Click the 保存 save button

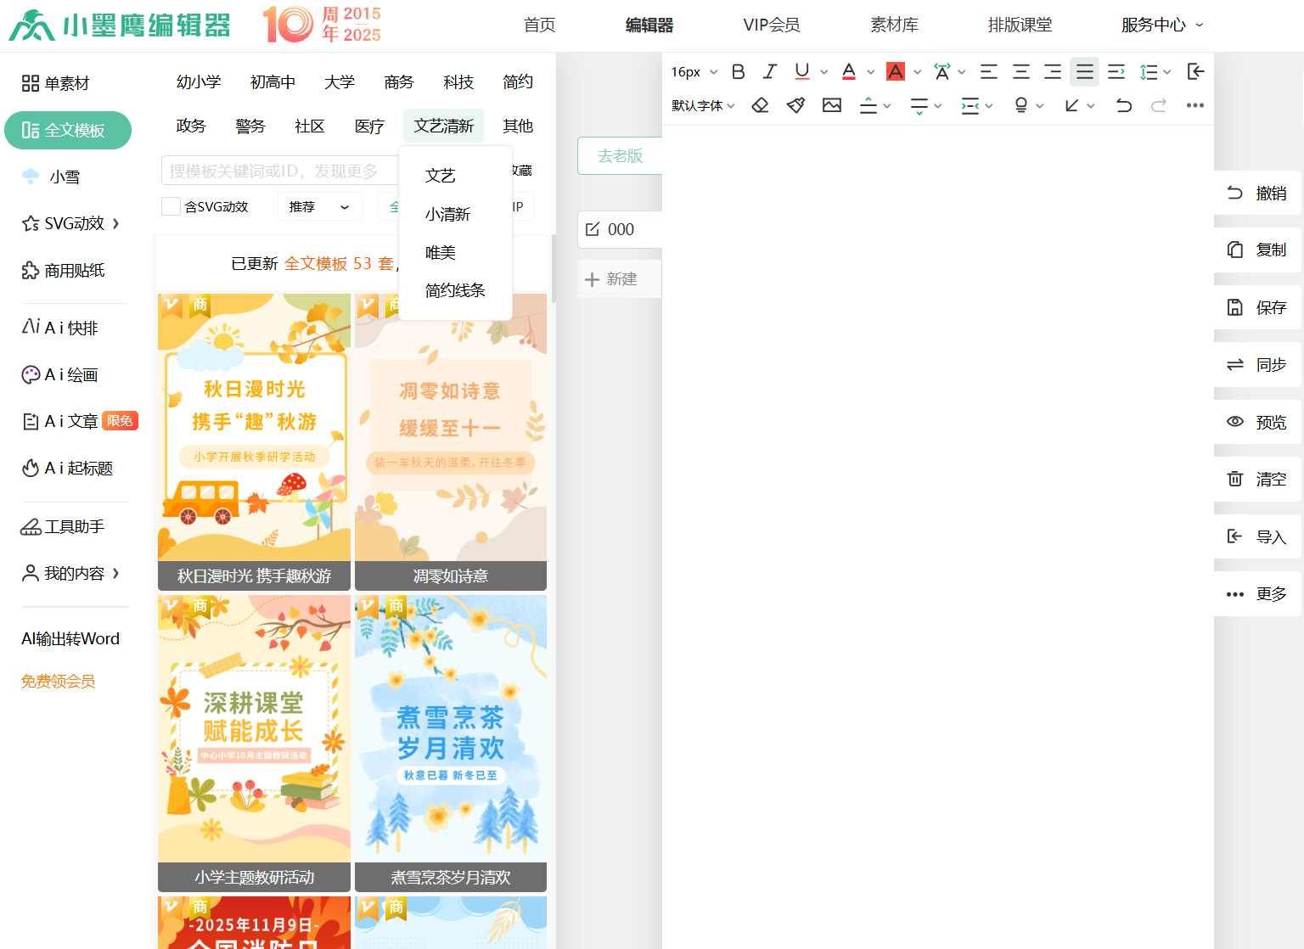[x=1258, y=307]
